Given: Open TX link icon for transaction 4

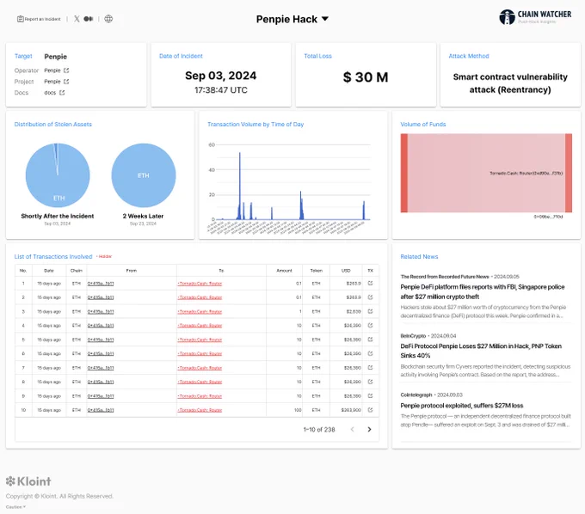Looking at the screenshot, I should (x=370, y=326).
